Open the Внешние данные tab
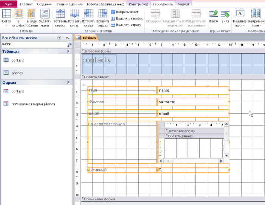This screenshot has width=265, height=205. point(69,4)
